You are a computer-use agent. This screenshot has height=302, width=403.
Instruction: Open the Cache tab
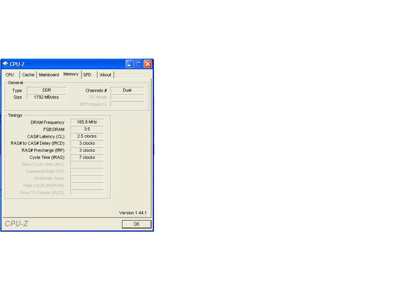point(28,75)
